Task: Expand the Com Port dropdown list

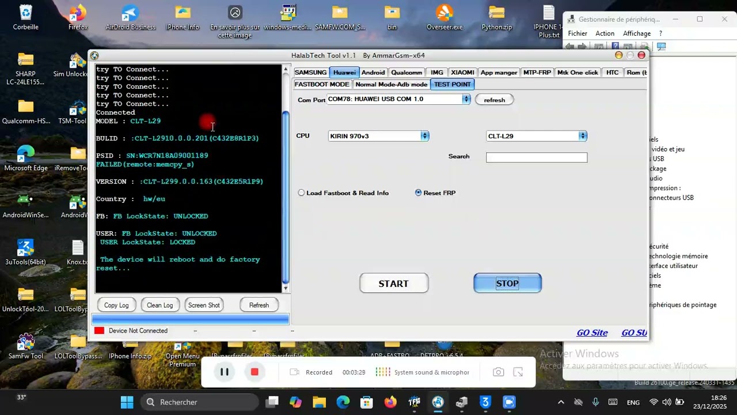Action: pyautogui.click(x=466, y=99)
